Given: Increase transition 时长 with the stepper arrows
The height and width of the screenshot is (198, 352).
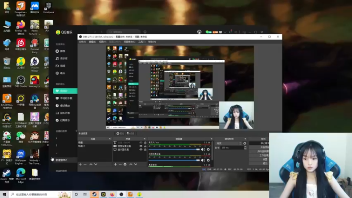Looking at the screenshot, I should (245, 147).
